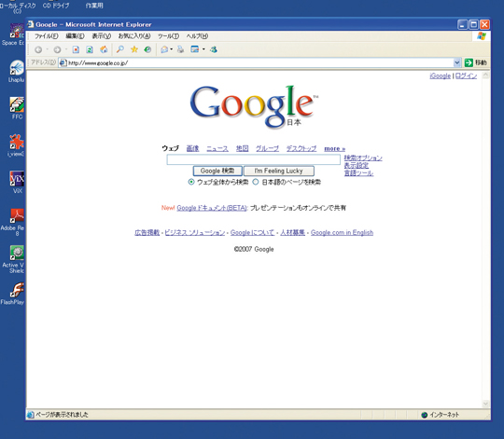The width and height of the screenshot is (504, 439).
Task: Open the 編集(E) menu
Action: (x=75, y=36)
